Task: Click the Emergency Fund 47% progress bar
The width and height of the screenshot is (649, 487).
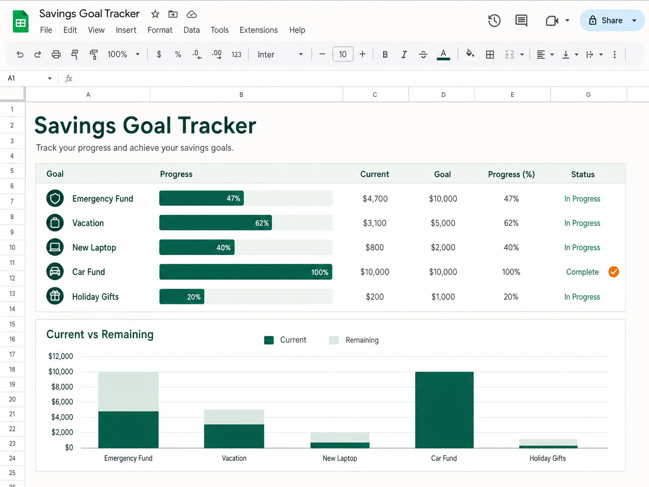Action: coord(201,198)
